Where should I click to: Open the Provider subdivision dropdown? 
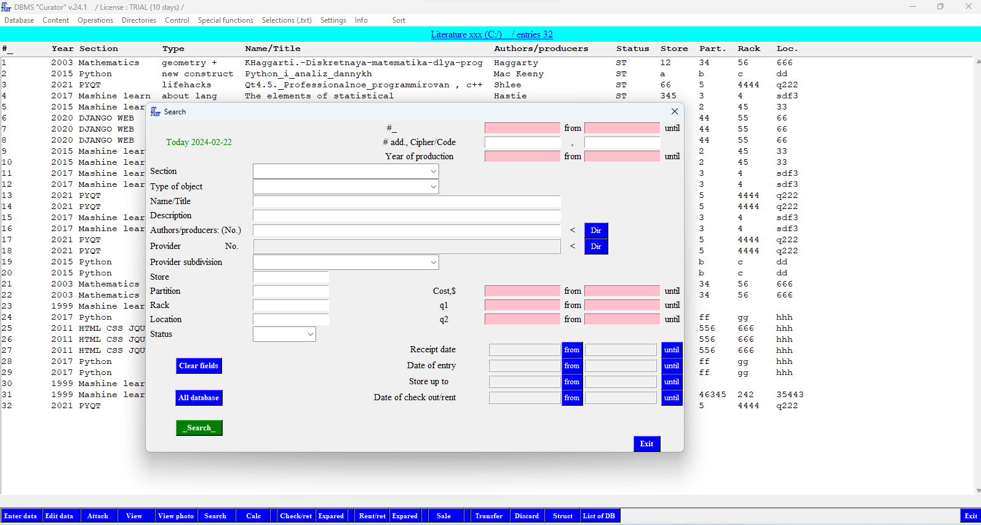click(x=433, y=262)
